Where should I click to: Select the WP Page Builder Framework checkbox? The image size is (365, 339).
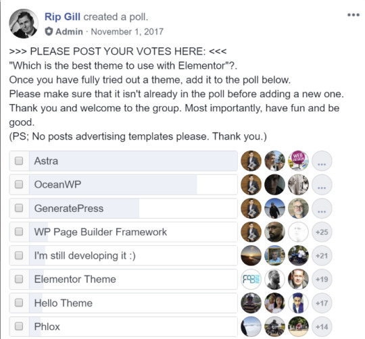coord(19,232)
